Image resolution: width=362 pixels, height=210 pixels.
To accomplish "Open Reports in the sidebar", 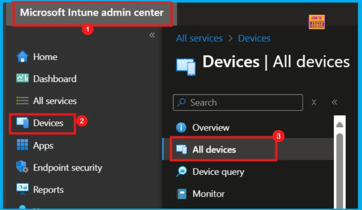I will click(48, 190).
